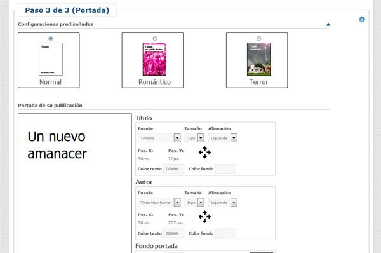Image resolution: width=381 pixels, height=253 pixels.
Task: Open the Título Alineación dropdown showing Izquierda
Action: [223, 138]
